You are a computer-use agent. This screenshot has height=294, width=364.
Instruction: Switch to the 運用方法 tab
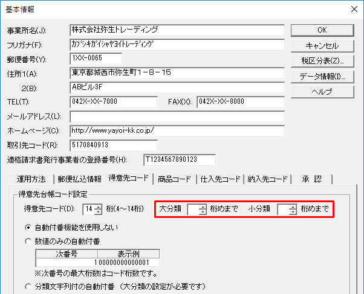click(x=31, y=179)
